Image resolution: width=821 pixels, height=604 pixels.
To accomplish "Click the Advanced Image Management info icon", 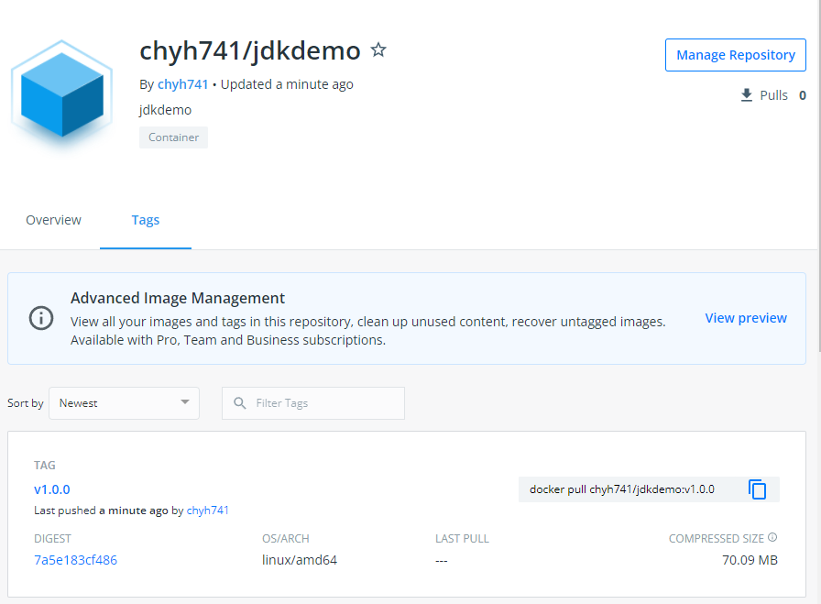I will click(x=41, y=318).
